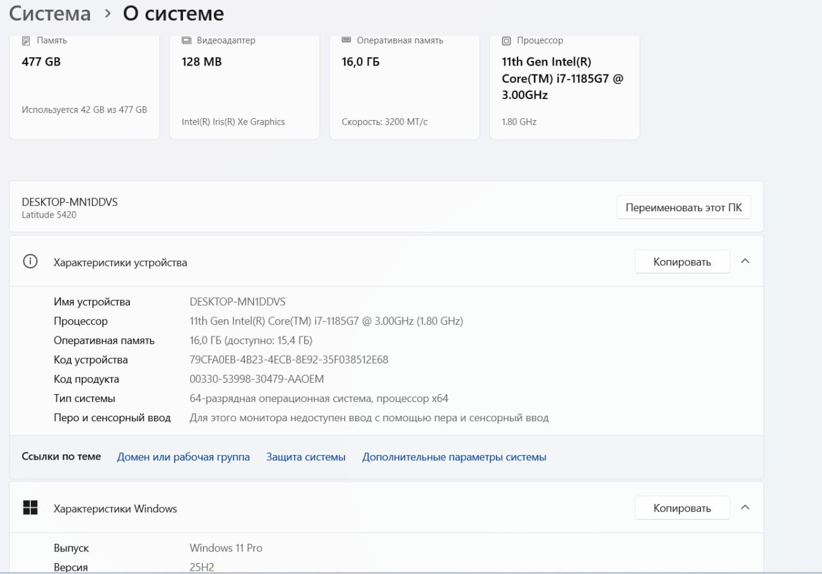This screenshot has width=822, height=574.
Task: Click the "О системе" page title
Action: [x=173, y=13]
